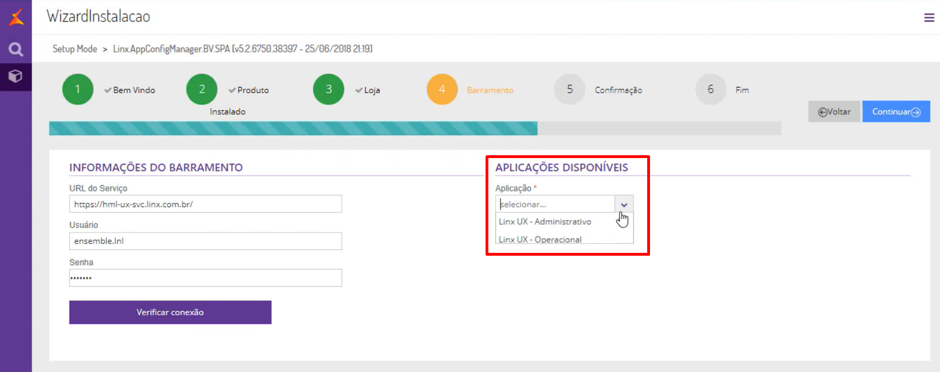The image size is (940, 372).
Task: Click the Linx logo icon in sidebar
Action: (x=16, y=17)
